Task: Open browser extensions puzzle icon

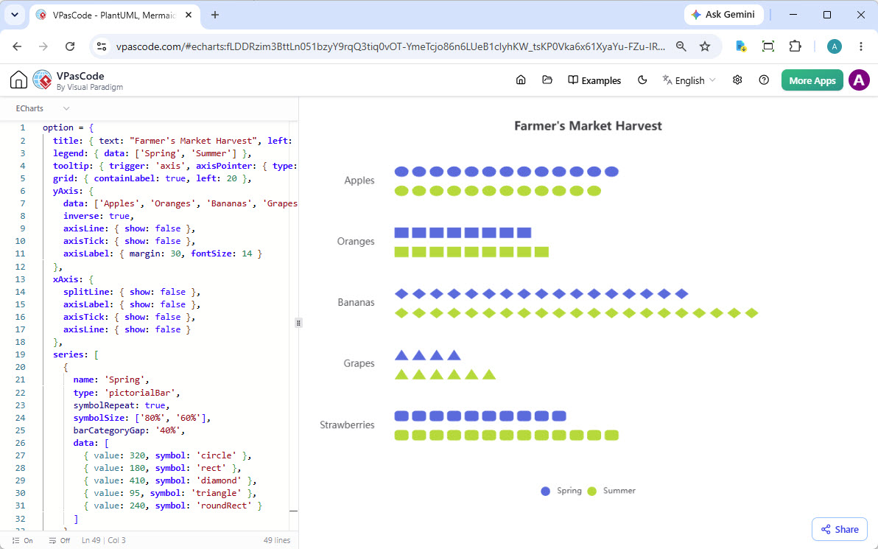Action: (x=795, y=46)
